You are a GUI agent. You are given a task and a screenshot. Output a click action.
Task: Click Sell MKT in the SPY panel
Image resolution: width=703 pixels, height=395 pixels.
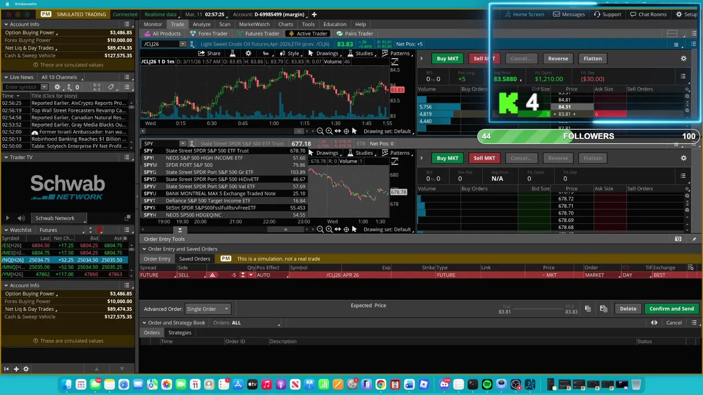click(484, 158)
